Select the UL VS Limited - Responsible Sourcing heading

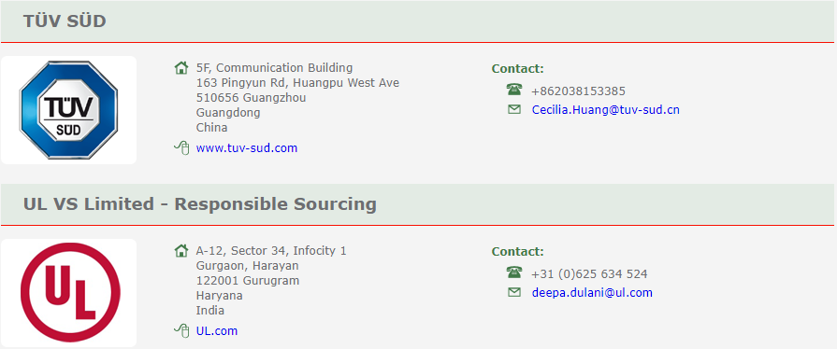pos(199,204)
